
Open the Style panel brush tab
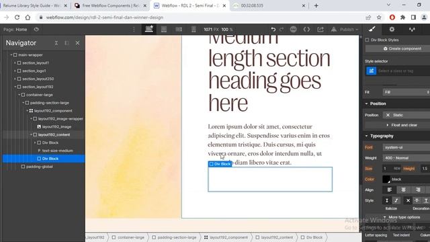(x=372, y=29)
